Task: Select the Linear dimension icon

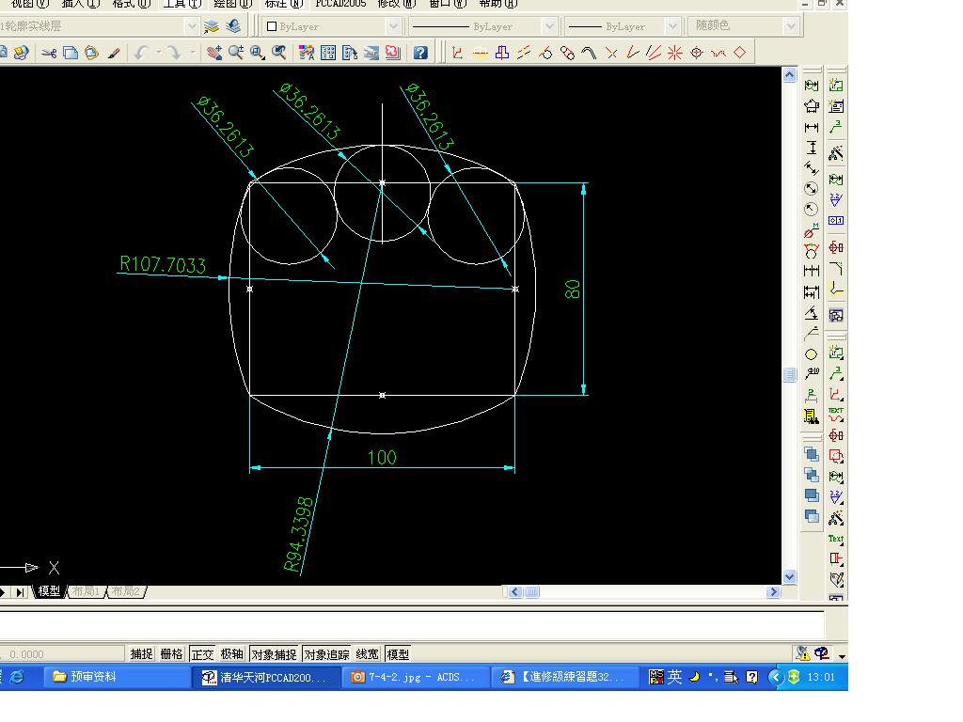Action: coord(812,128)
